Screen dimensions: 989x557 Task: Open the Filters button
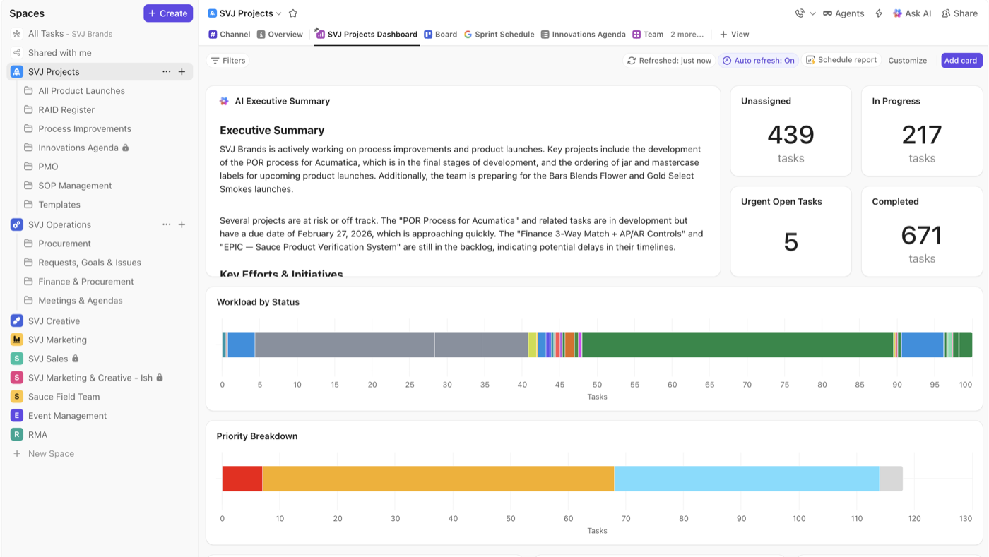[x=228, y=61]
